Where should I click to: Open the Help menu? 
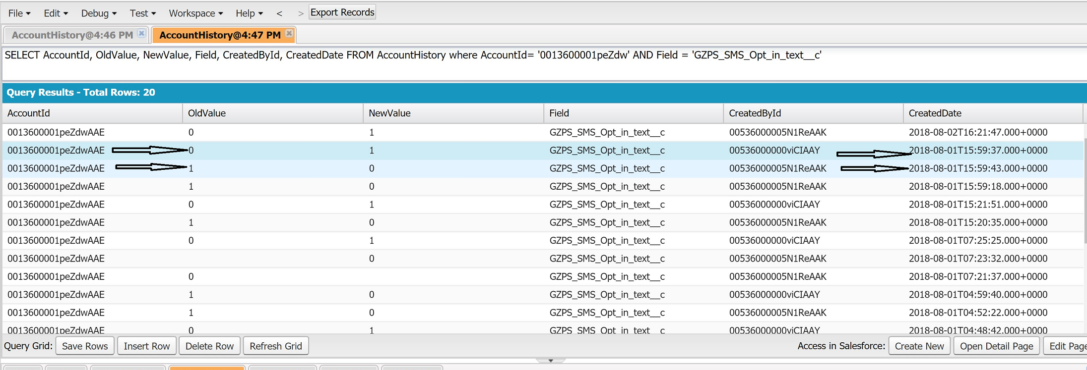pyautogui.click(x=249, y=13)
